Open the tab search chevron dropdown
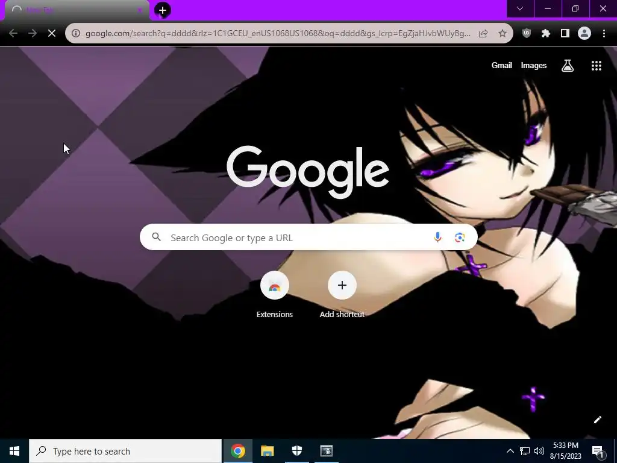617x463 pixels. (520, 8)
